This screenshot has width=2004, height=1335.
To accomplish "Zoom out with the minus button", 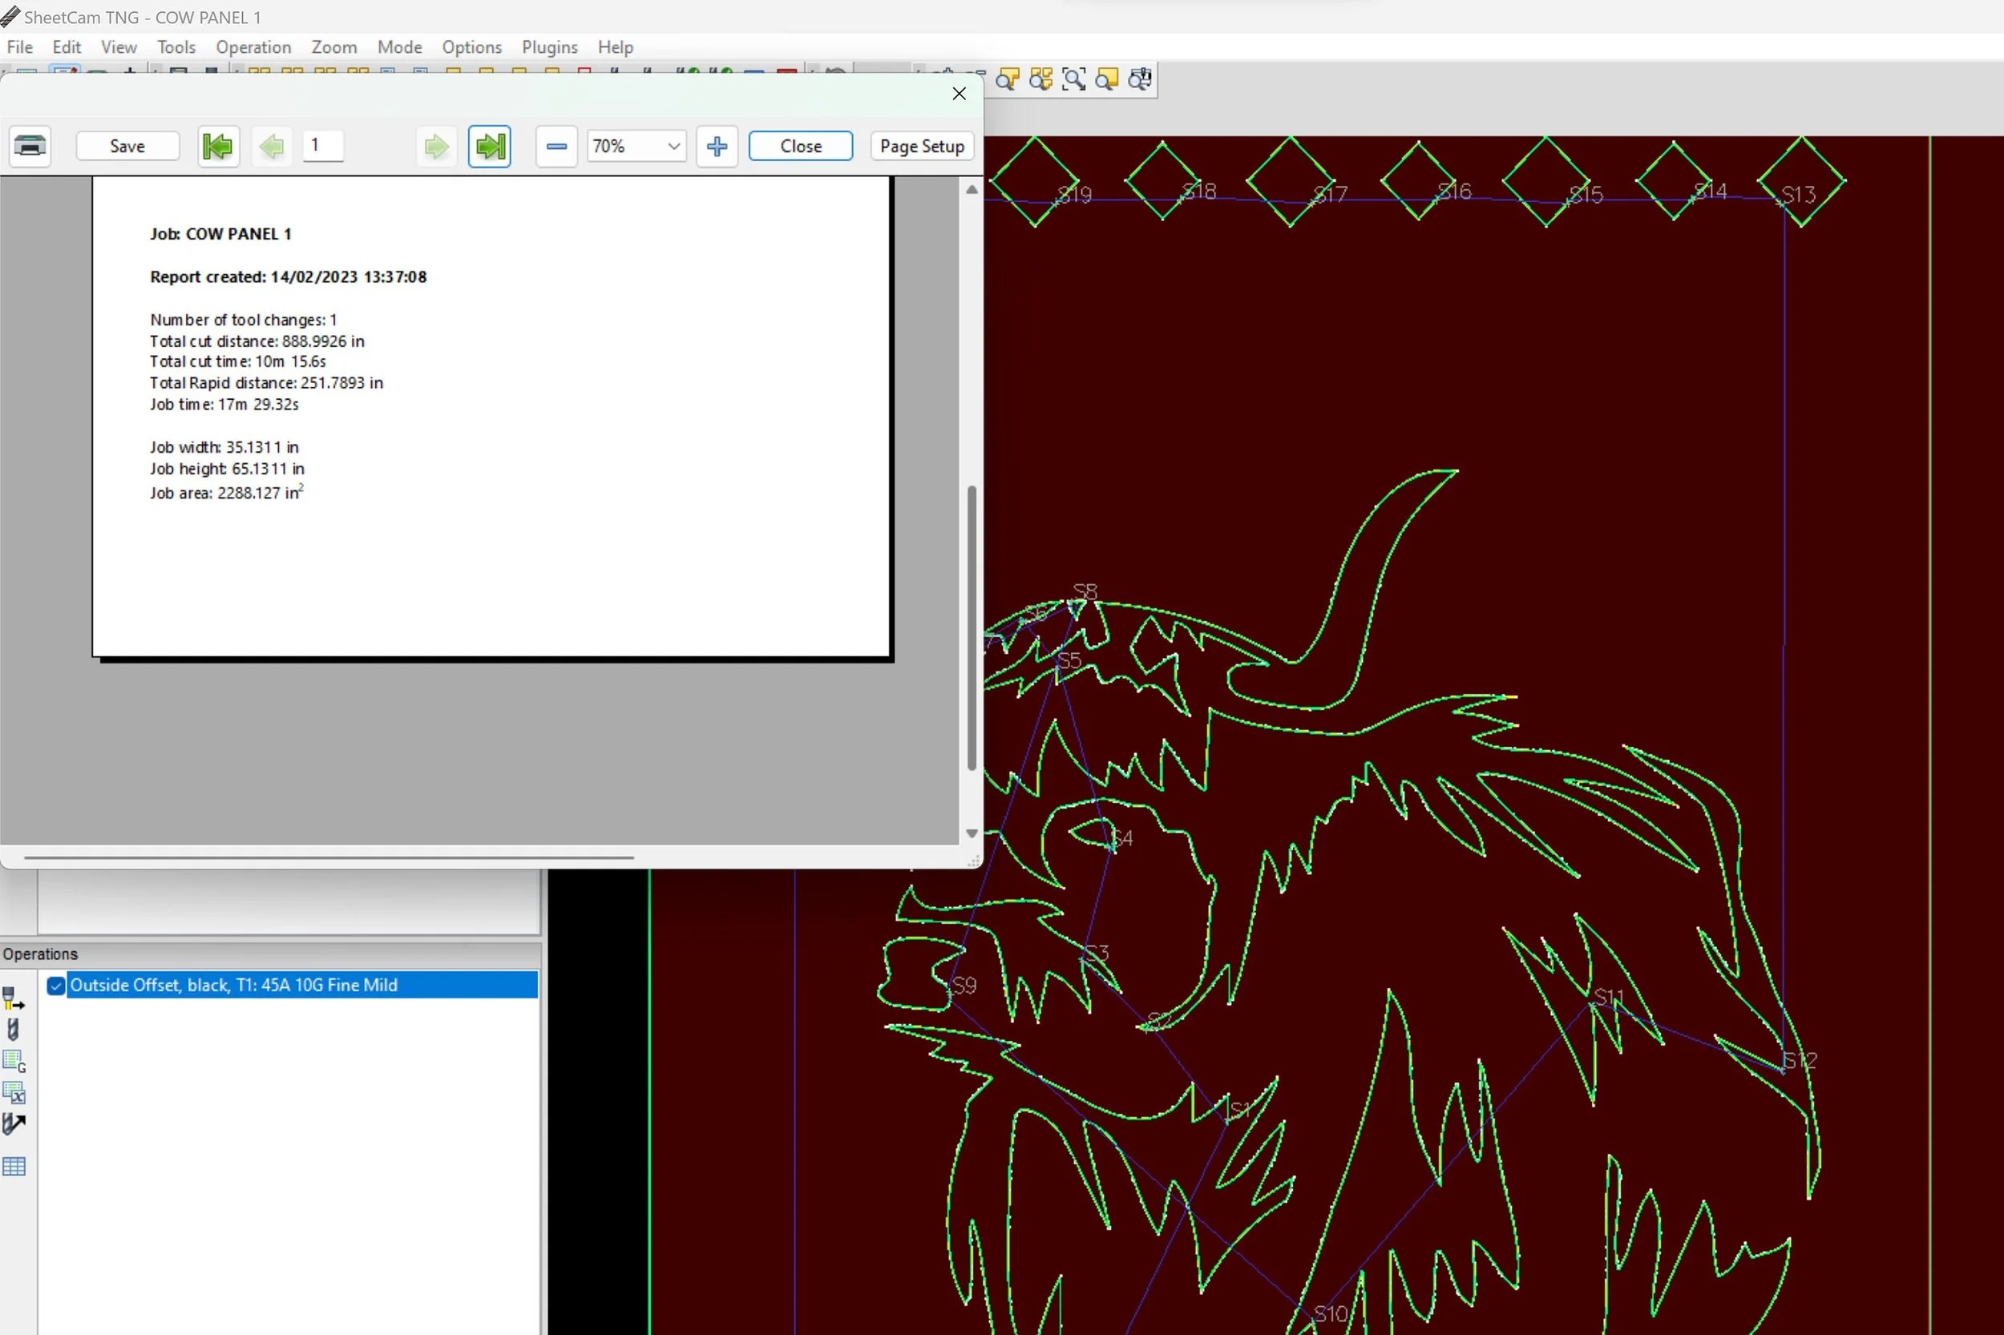I will pos(556,146).
